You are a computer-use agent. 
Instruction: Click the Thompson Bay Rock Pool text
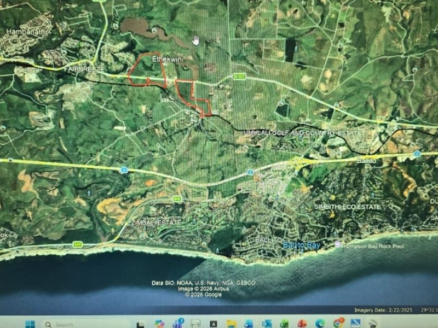click(x=373, y=246)
